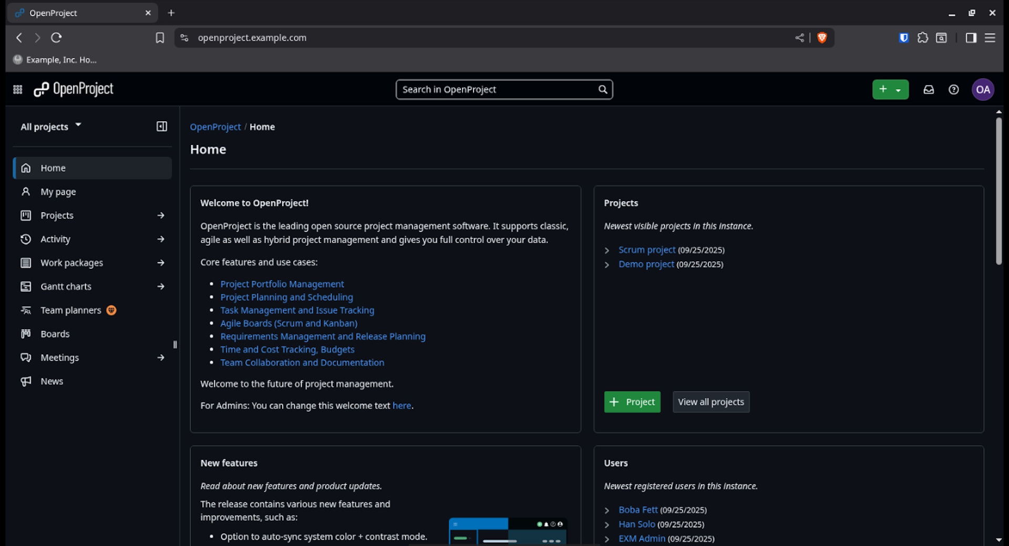
Task: Expand the Scrum project entry
Action: [608, 250]
